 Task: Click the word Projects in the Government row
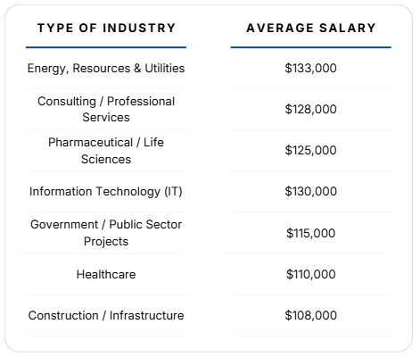[x=106, y=241]
